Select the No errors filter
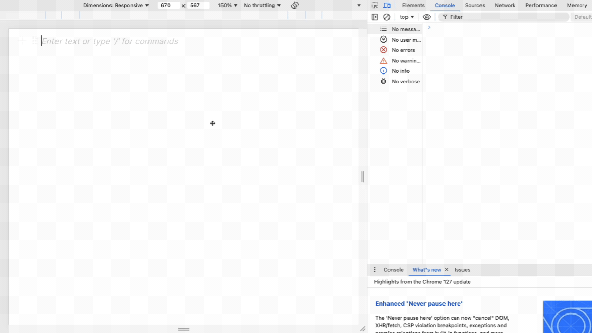This screenshot has width=592, height=333. tap(402, 50)
